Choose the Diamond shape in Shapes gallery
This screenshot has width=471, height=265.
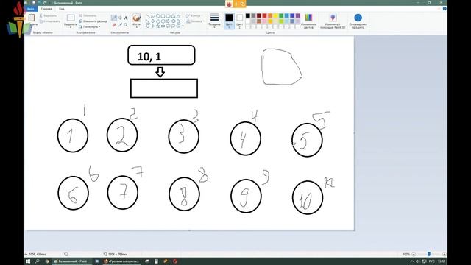[152, 21]
